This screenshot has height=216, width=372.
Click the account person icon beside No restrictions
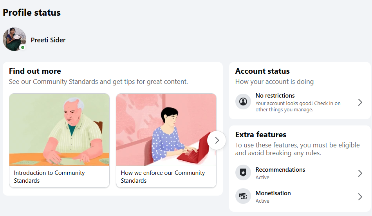tap(243, 102)
